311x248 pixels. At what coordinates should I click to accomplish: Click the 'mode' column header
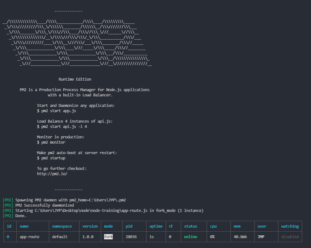pos(108,226)
